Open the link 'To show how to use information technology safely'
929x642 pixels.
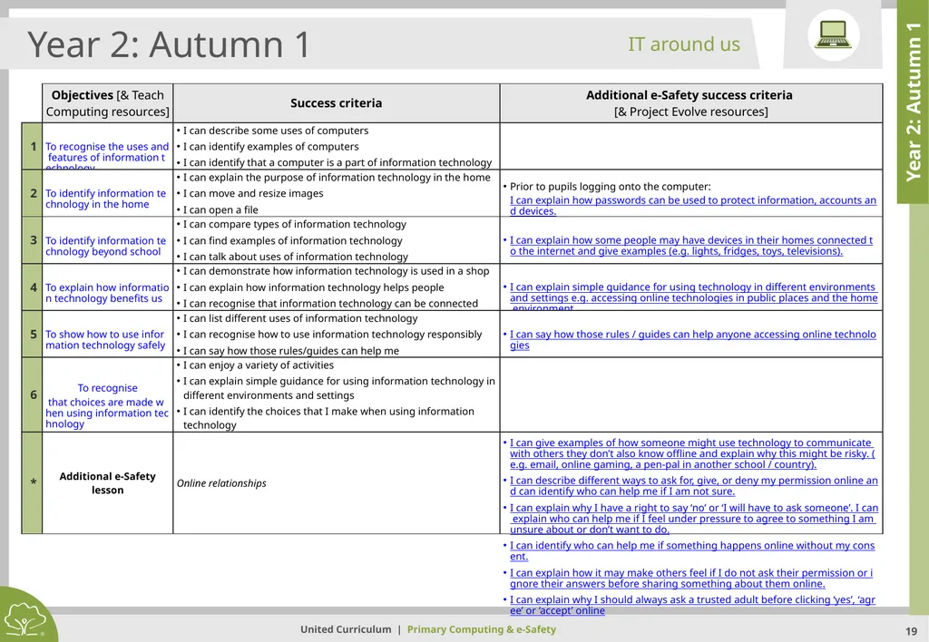coord(105,339)
